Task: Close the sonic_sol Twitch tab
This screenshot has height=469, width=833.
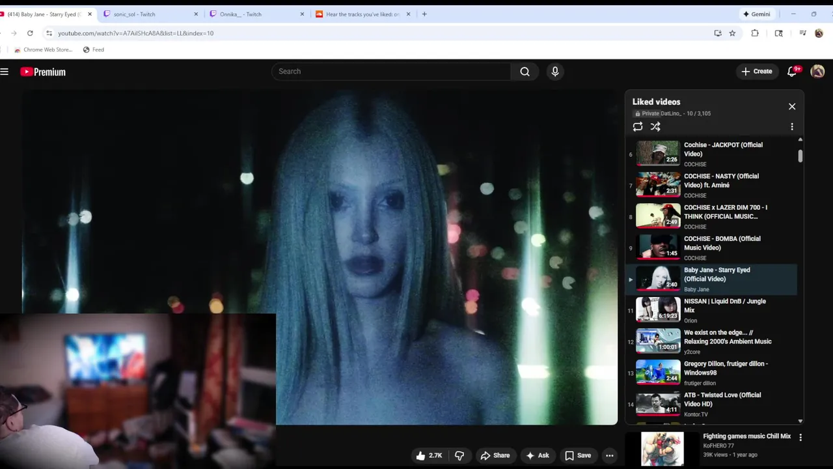Action: coord(196,14)
